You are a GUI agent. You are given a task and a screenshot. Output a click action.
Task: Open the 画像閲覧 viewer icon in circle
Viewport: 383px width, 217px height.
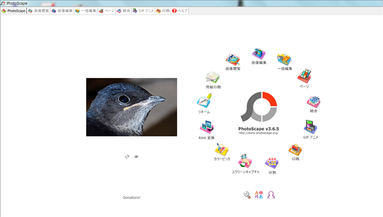point(233,60)
